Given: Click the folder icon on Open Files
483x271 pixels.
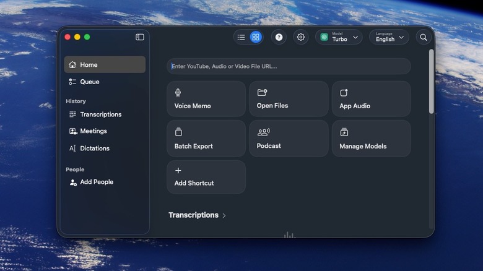Looking at the screenshot, I should point(262,92).
